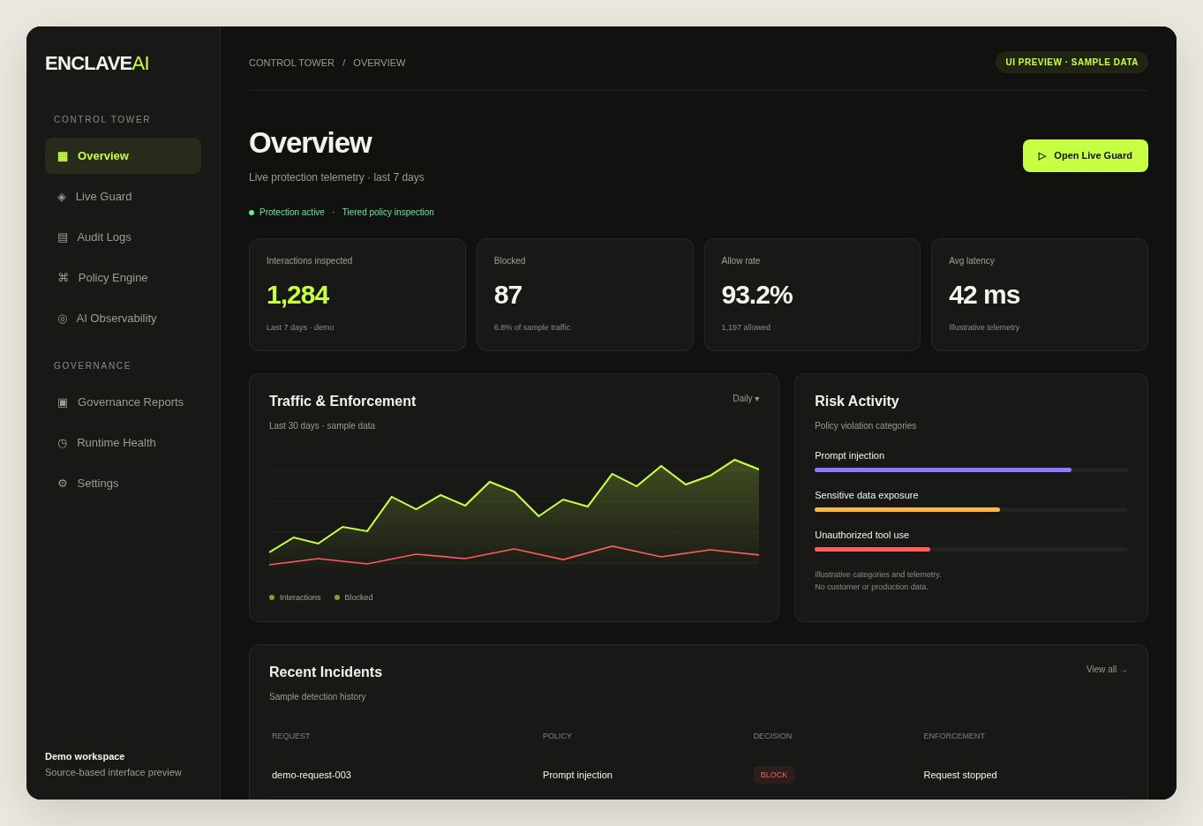Click the Tiered policy inspection text
The height and width of the screenshot is (826, 1203).
388,213
